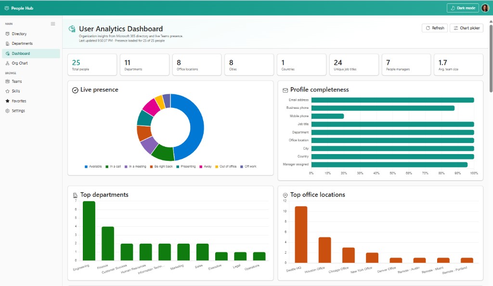Image resolution: width=493 pixels, height=286 pixels.
Task: Click the People Hub logo icon
Action: tap(7, 8)
